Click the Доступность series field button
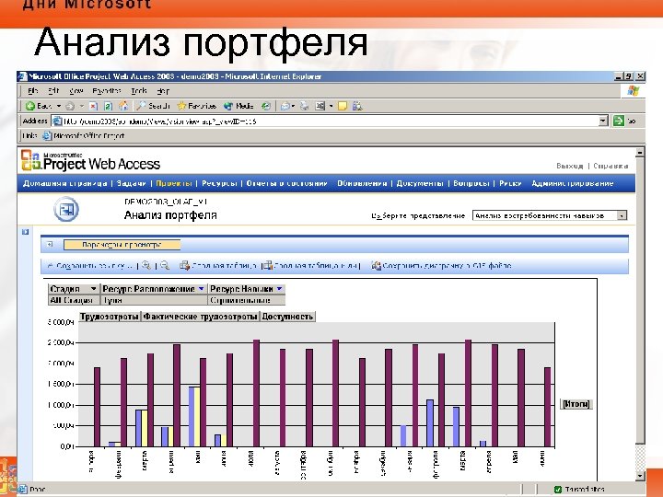The height and width of the screenshot is (497, 663). 287,316
